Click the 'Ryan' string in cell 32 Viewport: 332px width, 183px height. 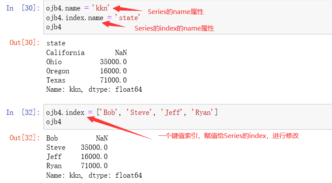(x=202, y=112)
